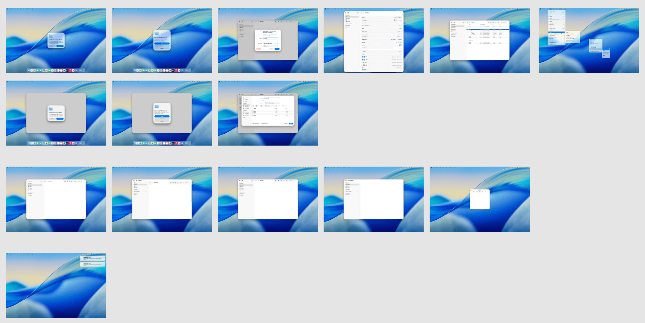The height and width of the screenshot is (323, 645).
Task: Click Search field in list view window toolbar
Action: click(504, 22)
